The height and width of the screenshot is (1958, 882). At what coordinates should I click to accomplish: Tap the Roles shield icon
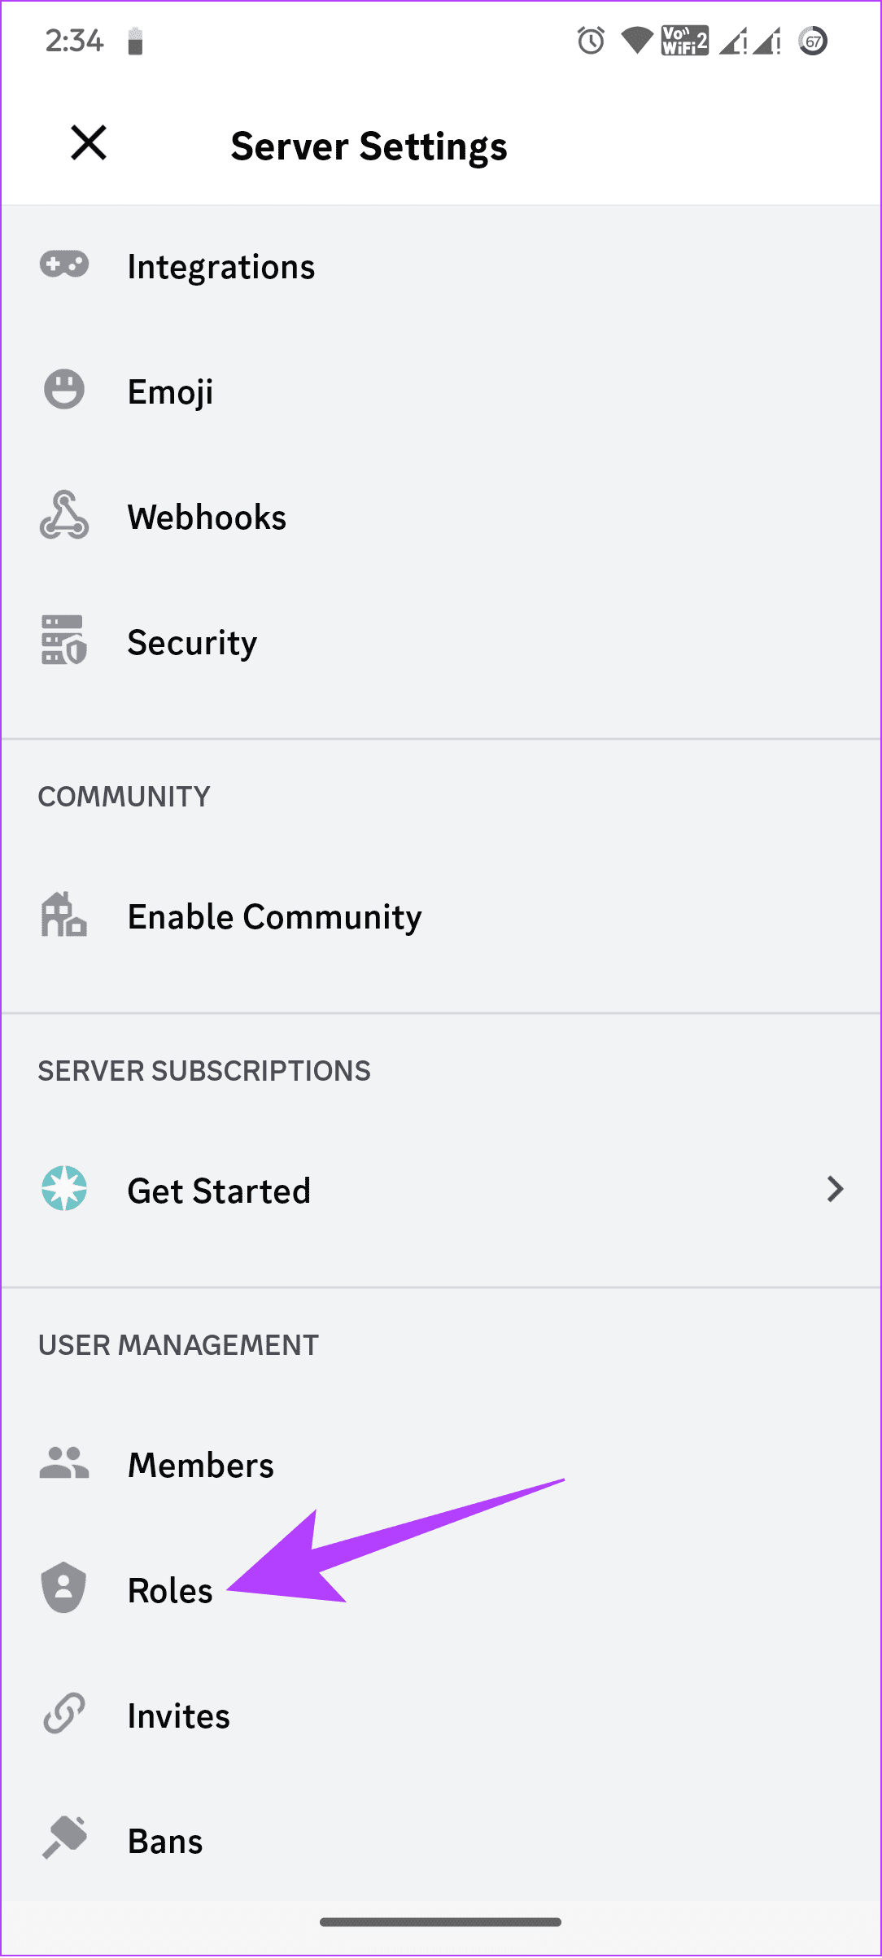tap(64, 1588)
